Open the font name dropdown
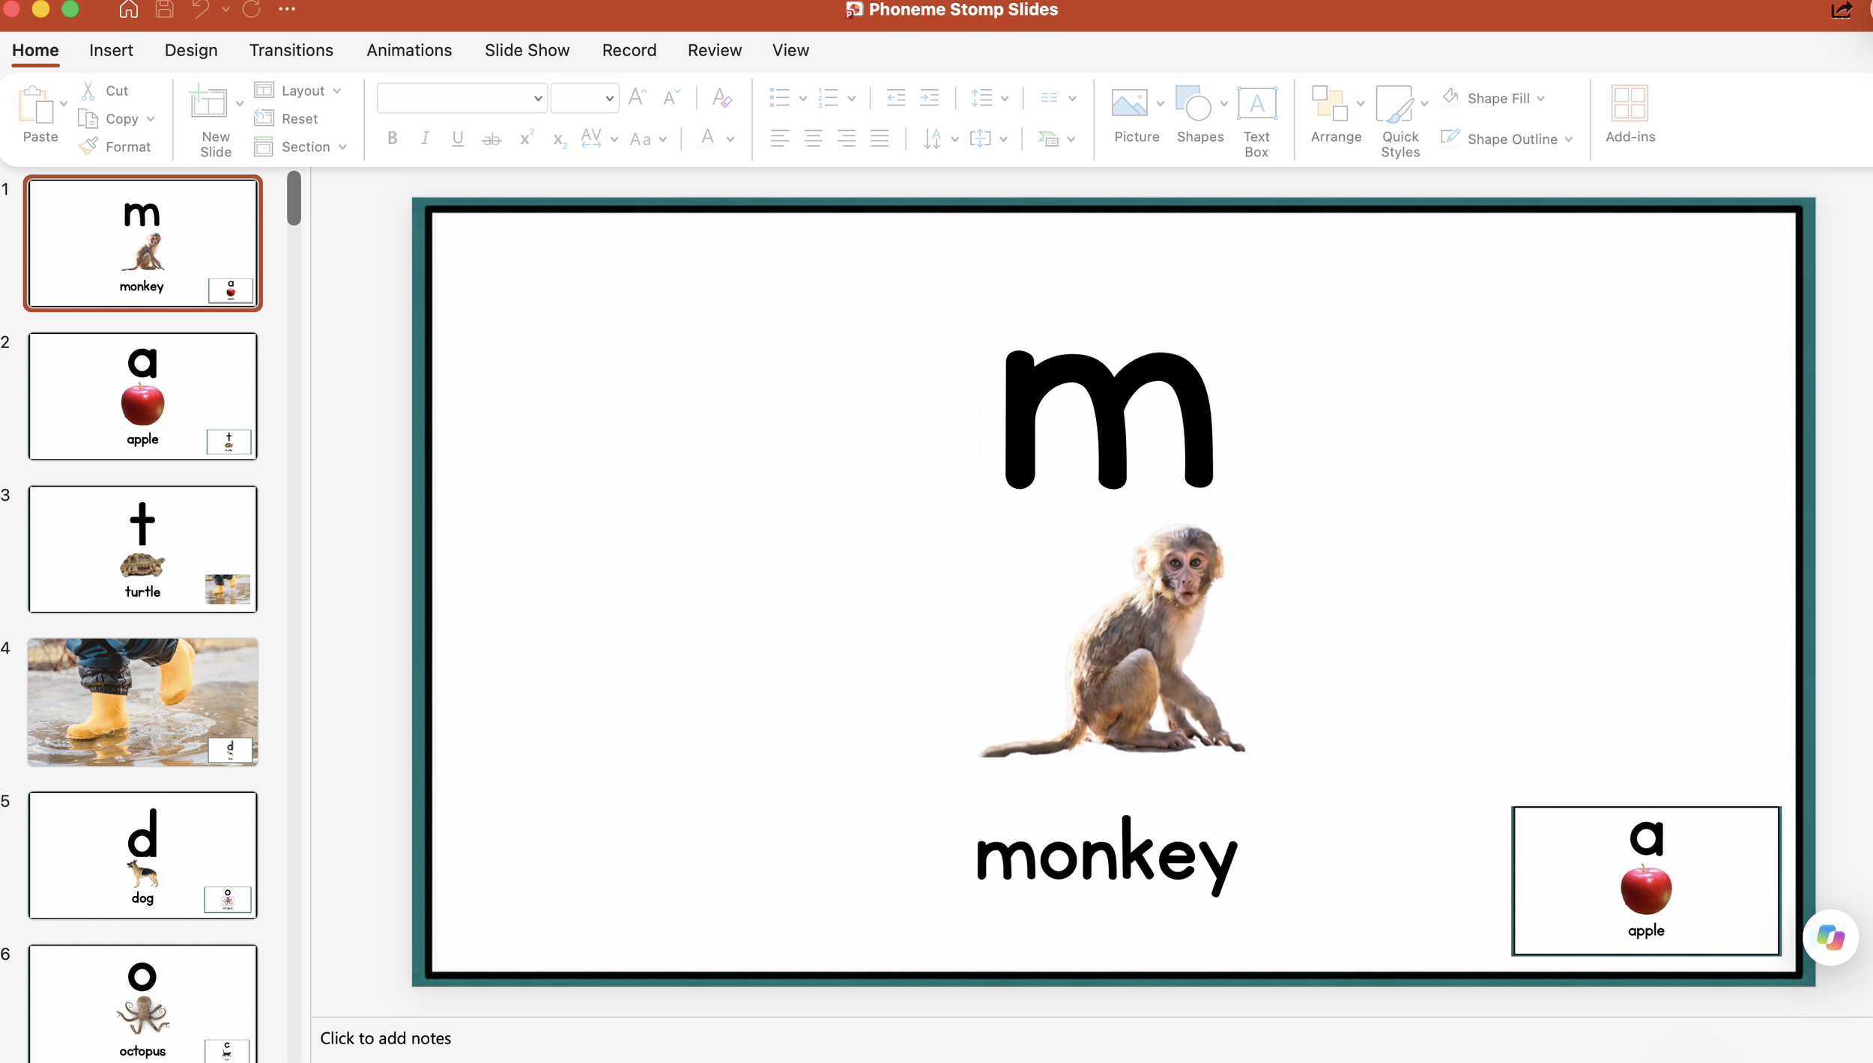This screenshot has height=1063, width=1873. [537, 98]
